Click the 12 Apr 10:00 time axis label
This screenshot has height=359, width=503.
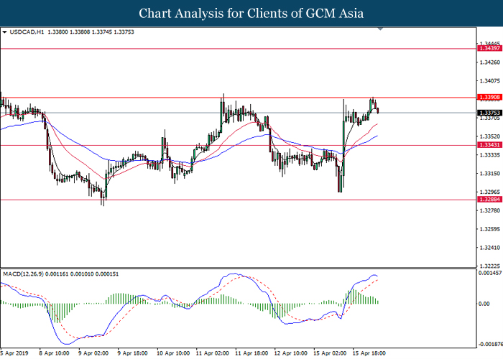tap(292, 353)
